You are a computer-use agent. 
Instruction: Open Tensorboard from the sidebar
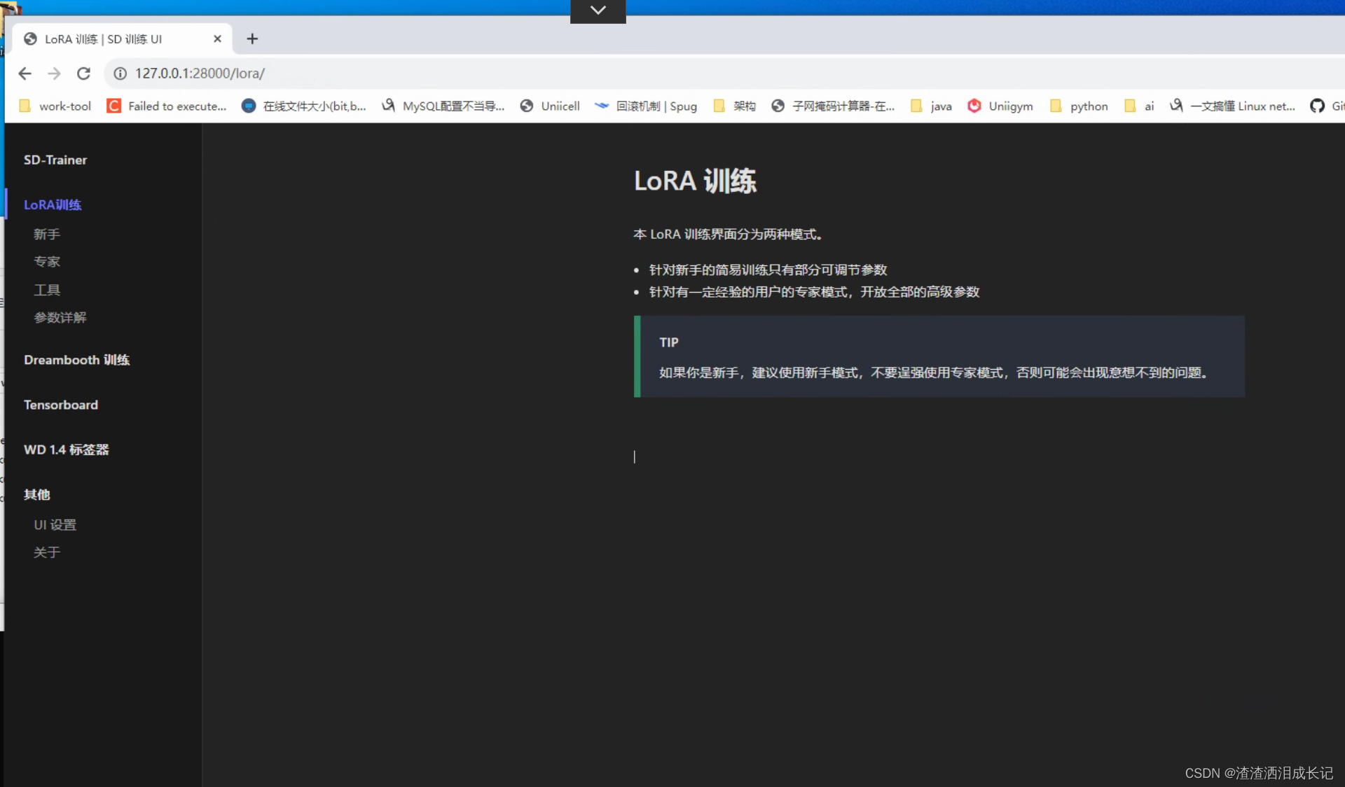pyautogui.click(x=61, y=405)
